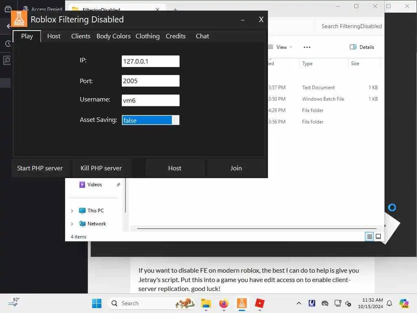Click Kill PHP server button
This screenshot has height=313, width=417.
tap(101, 168)
